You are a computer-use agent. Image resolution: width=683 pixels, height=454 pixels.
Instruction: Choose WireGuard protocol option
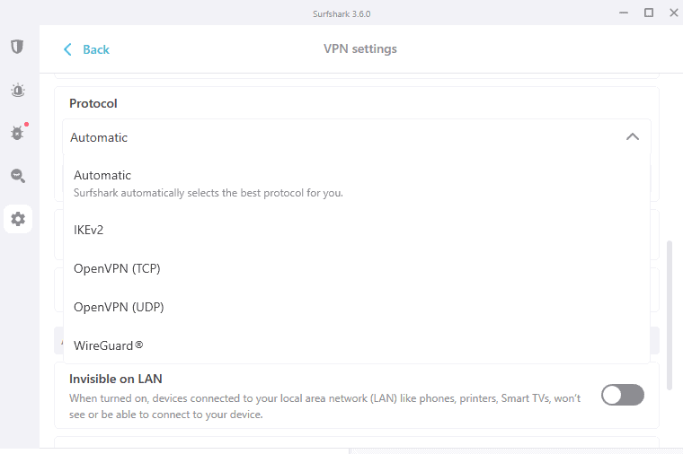[108, 345]
